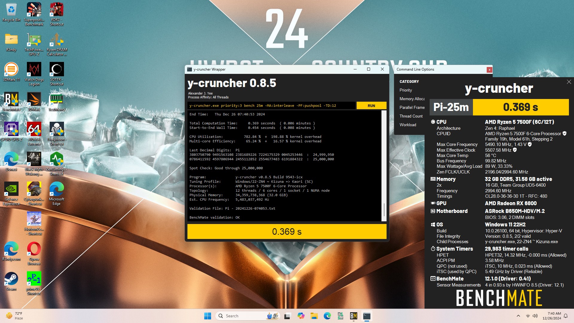Select Cyberpunk shortcut icon

click(34, 194)
